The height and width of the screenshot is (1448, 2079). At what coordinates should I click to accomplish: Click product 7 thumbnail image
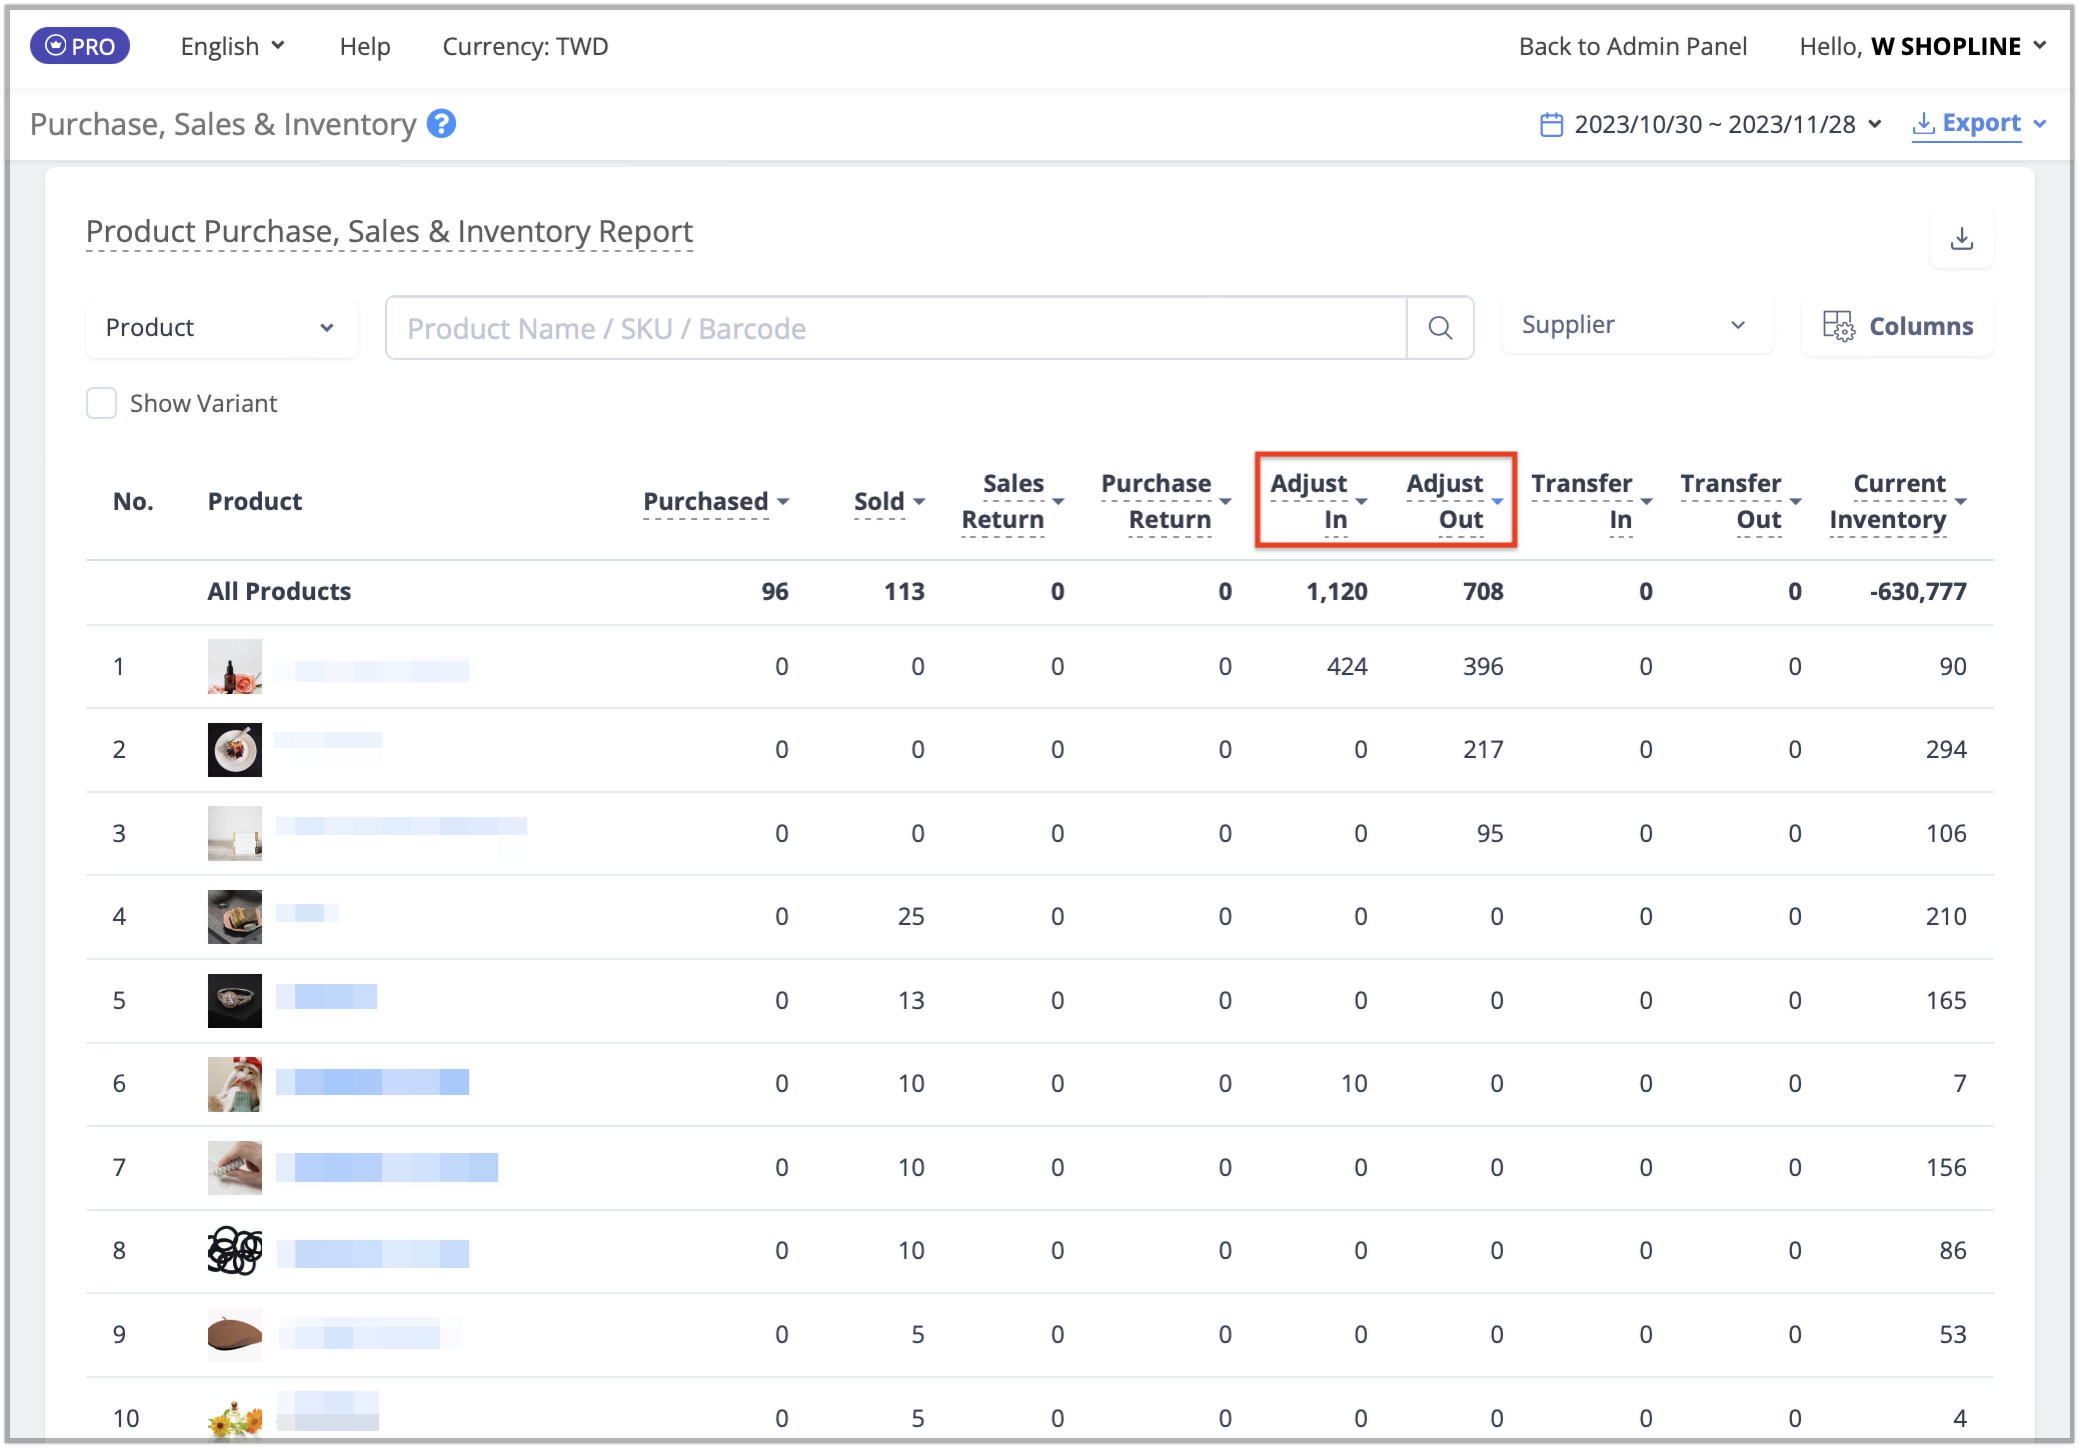point(236,1167)
